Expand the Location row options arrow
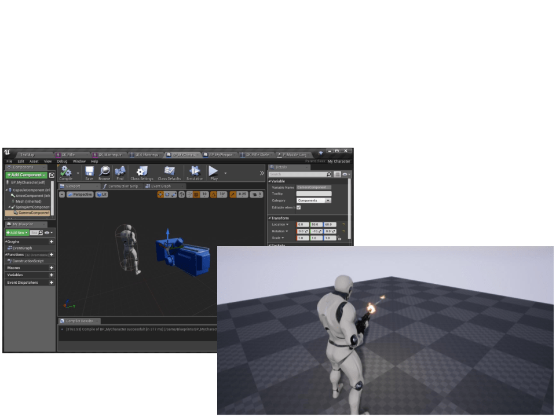Screen dimensions: 556x417 click(x=287, y=225)
